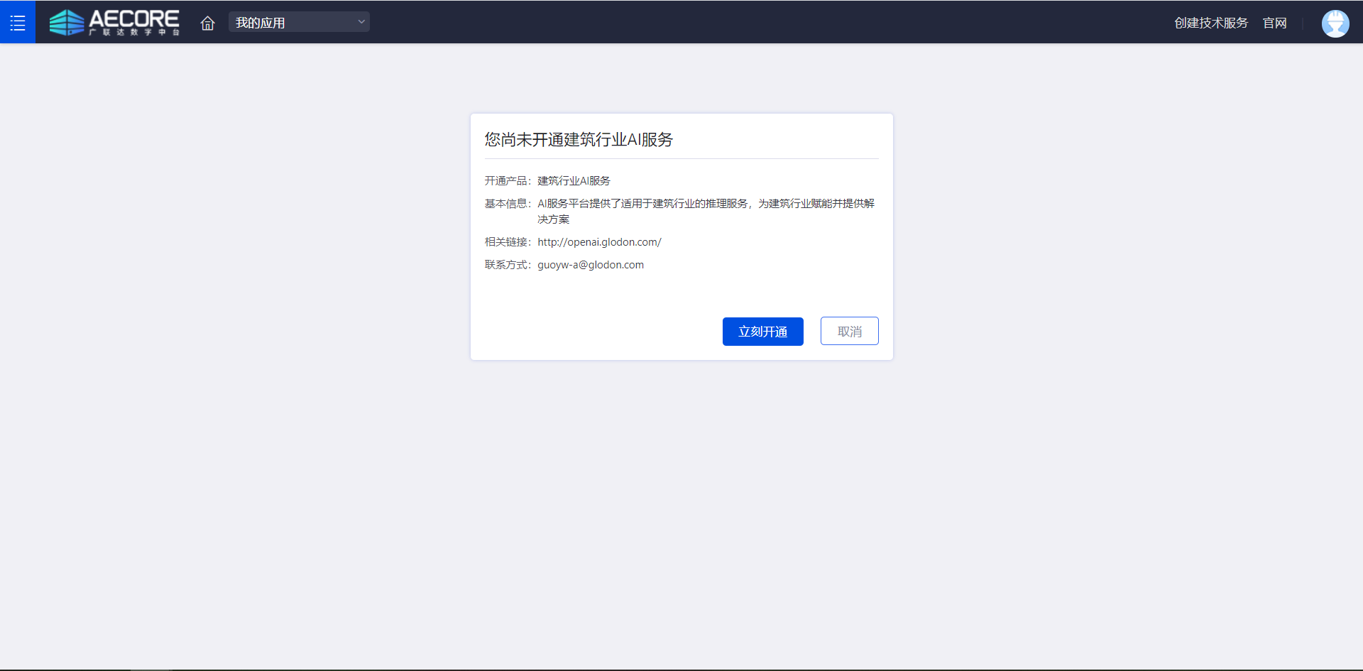1363x671 pixels.
Task: Go to the home page via house icon
Action: pyautogui.click(x=207, y=23)
